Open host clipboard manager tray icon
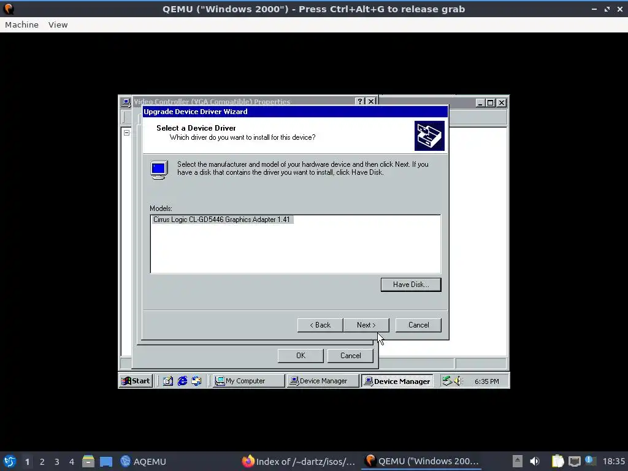The height and width of the screenshot is (471, 628). (x=557, y=461)
